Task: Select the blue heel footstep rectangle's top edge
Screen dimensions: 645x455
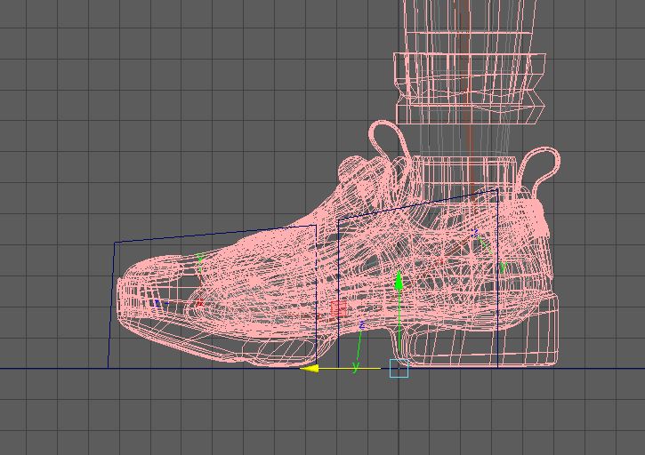Action: pos(418,204)
